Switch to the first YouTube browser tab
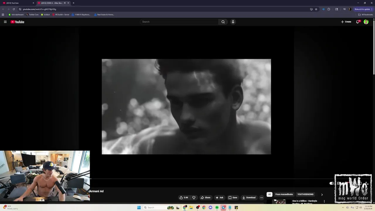The height and width of the screenshot is (211, 375). point(18,3)
